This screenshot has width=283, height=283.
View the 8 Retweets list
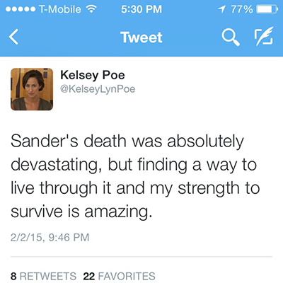[x=43, y=276]
